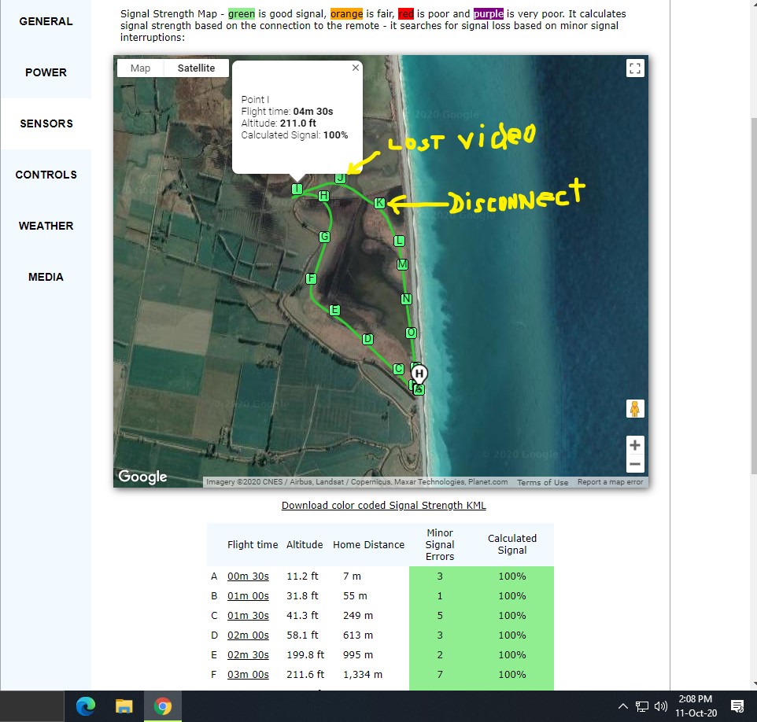Select waypoint marker C on map

pos(398,369)
